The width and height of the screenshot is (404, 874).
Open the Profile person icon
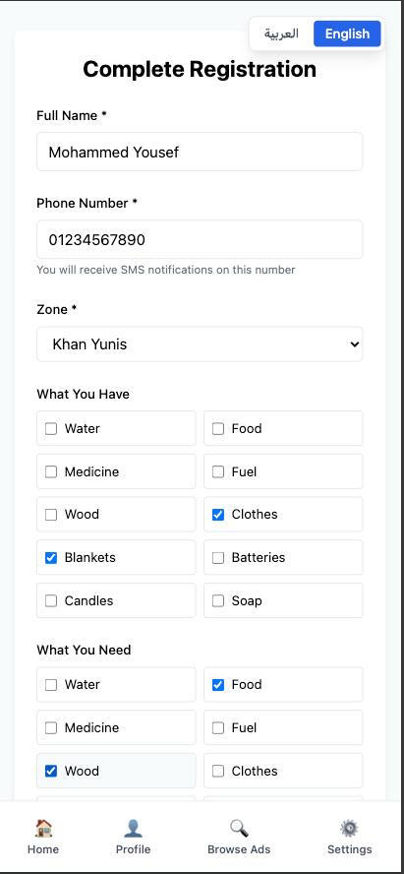(133, 828)
